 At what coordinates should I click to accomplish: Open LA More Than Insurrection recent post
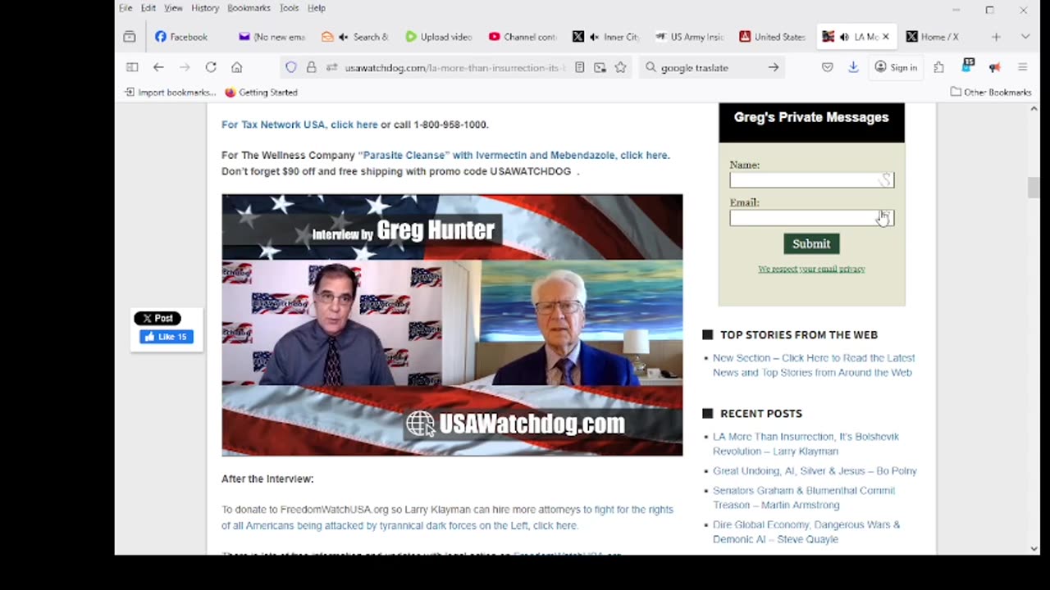click(x=806, y=444)
